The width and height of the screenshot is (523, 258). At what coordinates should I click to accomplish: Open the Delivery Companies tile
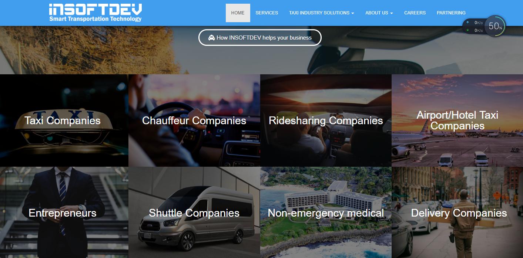pos(457,213)
